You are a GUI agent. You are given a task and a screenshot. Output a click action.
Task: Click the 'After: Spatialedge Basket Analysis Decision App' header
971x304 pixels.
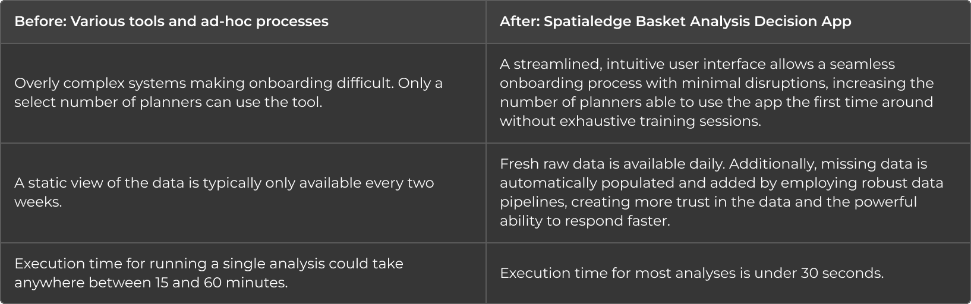coord(728,22)
